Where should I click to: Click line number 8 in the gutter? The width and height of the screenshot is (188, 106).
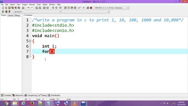(27, 57)
